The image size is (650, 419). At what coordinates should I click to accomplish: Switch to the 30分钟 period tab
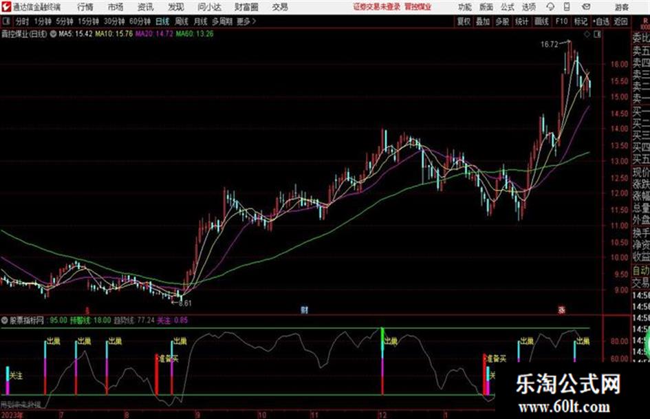pyautogui.click(x=114, y=21)
